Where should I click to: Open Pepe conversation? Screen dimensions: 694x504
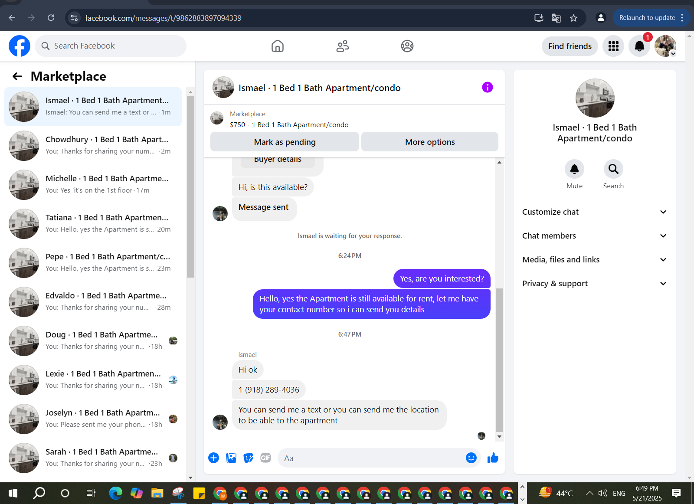(93, 263)
